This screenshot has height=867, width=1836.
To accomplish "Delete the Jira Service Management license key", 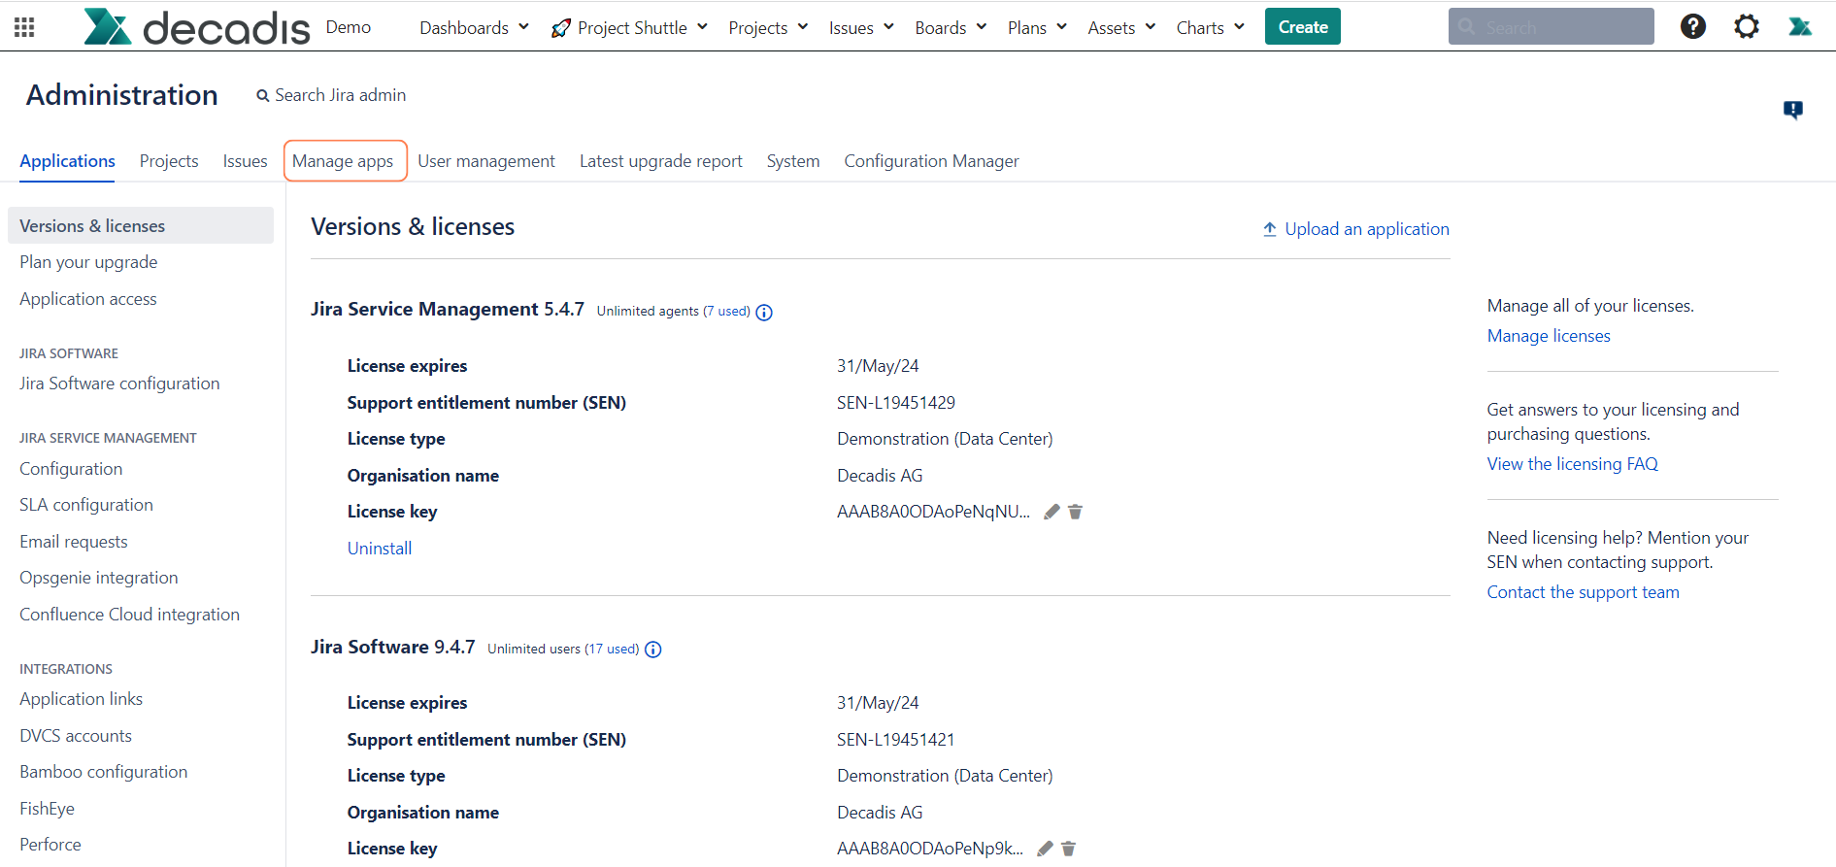I will click(x=1075, y=512).
